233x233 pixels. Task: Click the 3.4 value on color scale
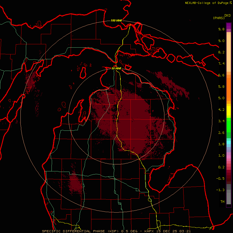click(x=221, y=121)
